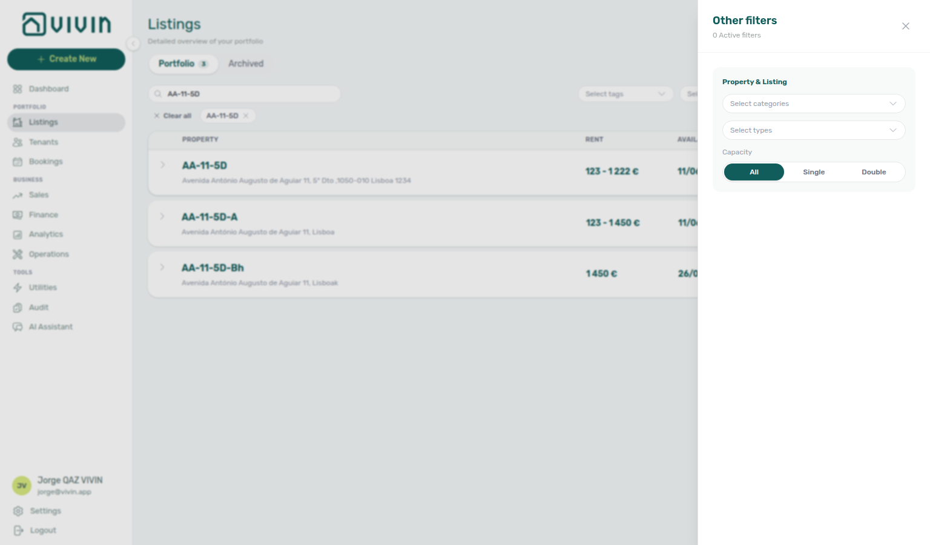930x545 pixels.
Task: Click the rent value 123 - 1450 €
Action: pos(613,223)
